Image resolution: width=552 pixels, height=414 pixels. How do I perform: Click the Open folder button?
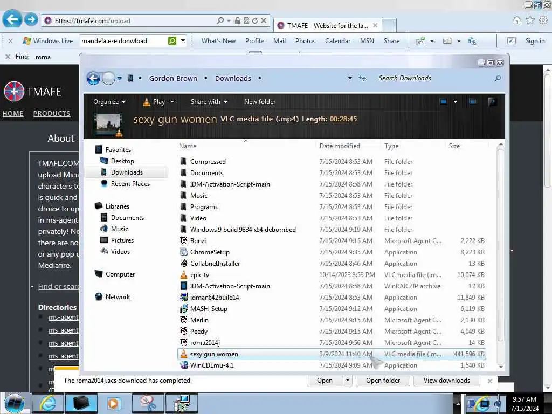point(383,381)
